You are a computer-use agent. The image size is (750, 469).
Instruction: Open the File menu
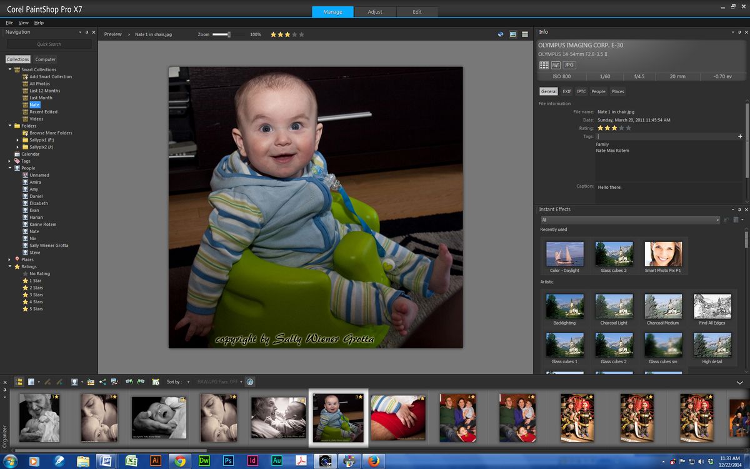9,23
